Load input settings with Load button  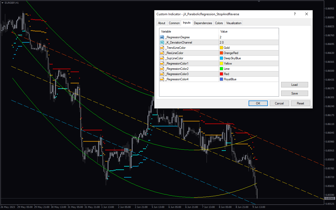point(295,85)
